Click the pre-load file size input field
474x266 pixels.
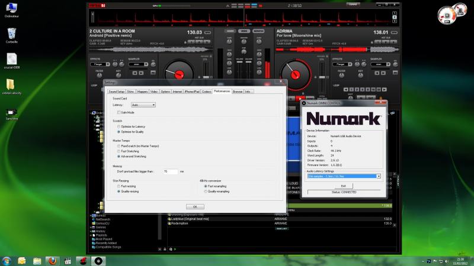(170, 171)
